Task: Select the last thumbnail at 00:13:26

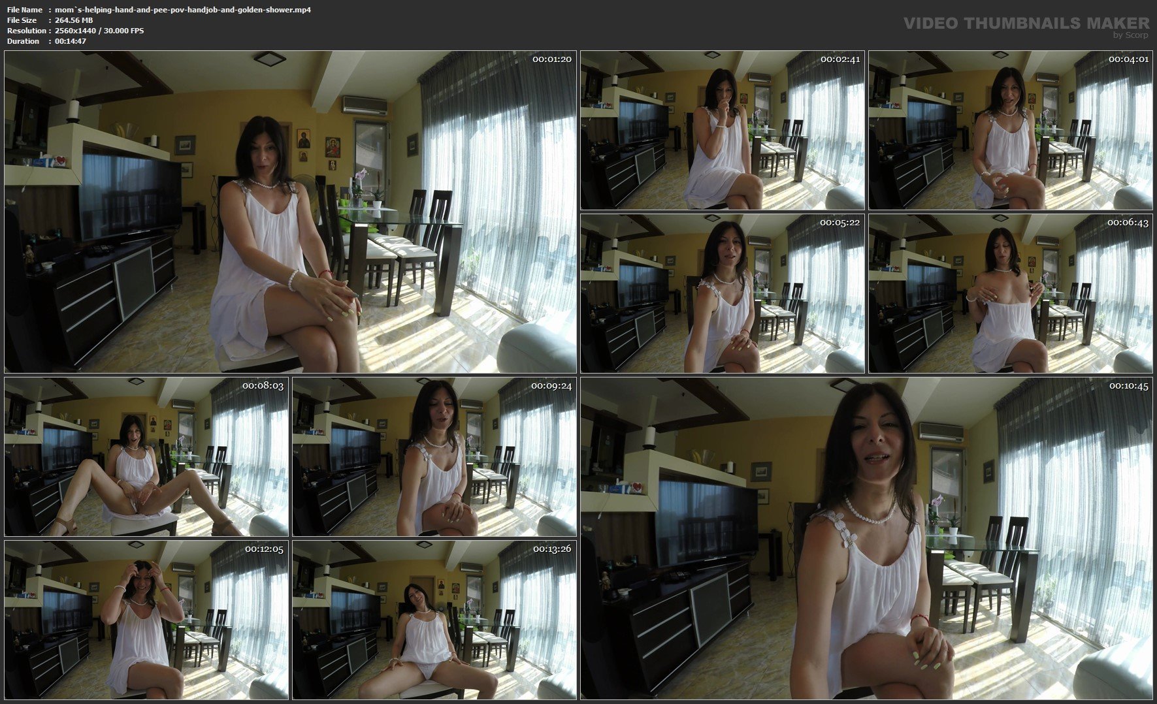Action: click(x=434, y=620)
